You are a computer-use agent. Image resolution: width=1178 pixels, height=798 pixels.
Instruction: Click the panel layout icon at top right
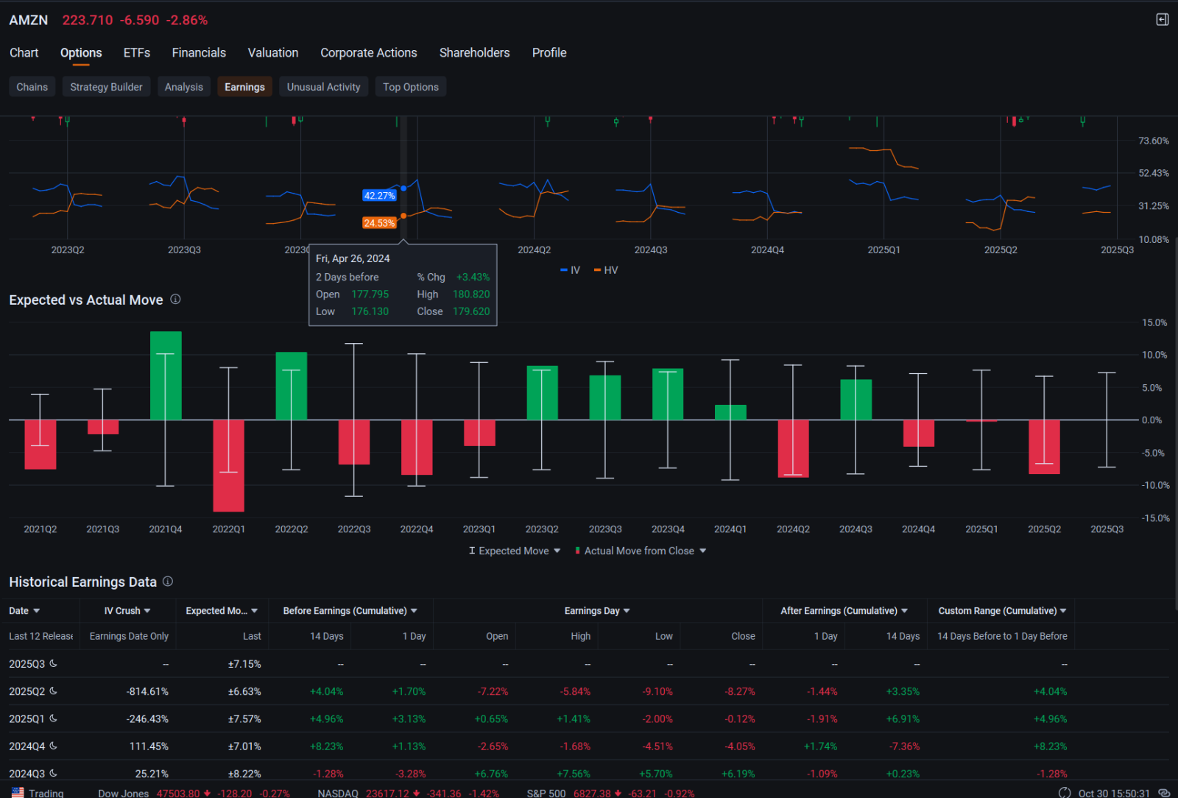tap(1162, 20)
